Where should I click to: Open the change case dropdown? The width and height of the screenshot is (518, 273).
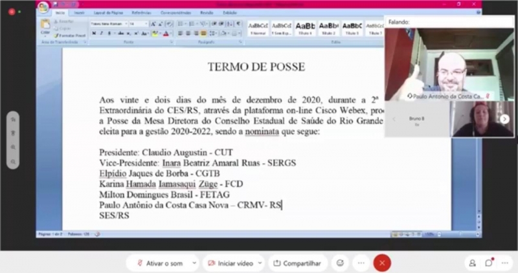tap(145, 34)
